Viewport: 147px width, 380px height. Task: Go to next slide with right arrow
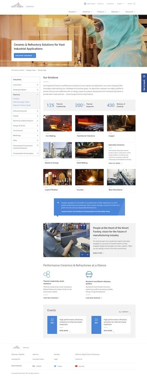click(87, 254)
